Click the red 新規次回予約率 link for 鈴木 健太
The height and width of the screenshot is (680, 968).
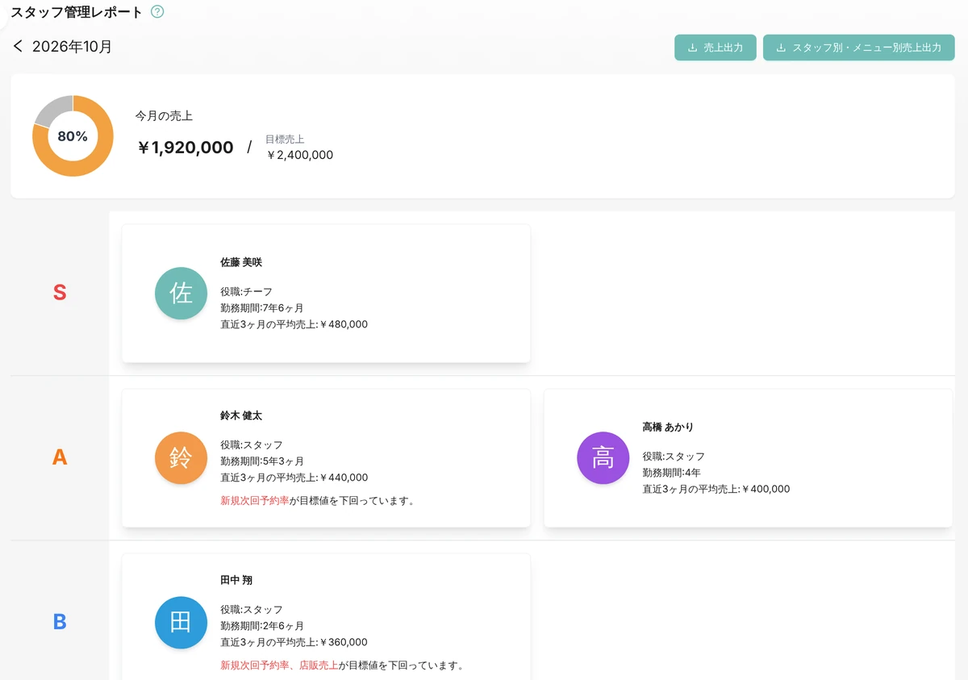[255, 500]
